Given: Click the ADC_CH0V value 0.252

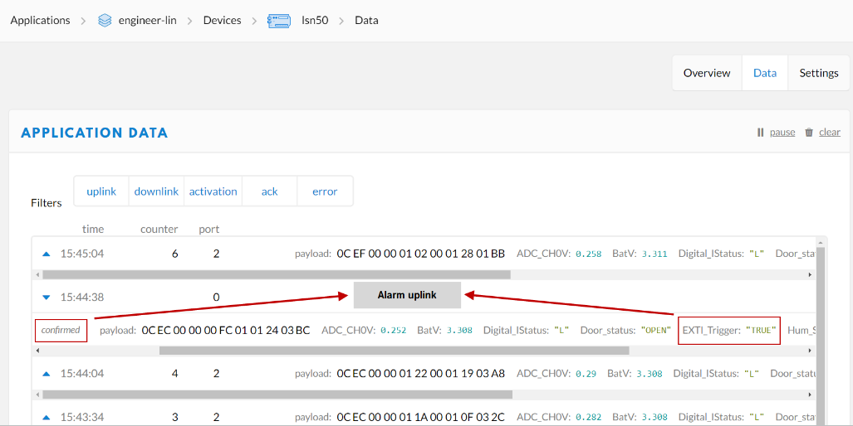Looking at the screenshot, I should pos(394,330).
